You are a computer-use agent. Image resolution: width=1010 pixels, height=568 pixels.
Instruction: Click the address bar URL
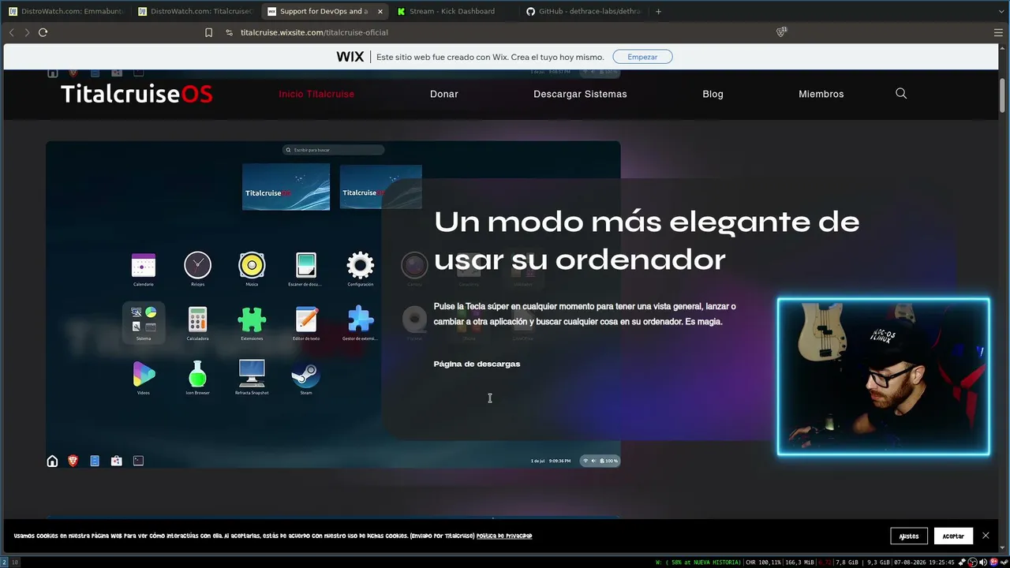point(314,32)
